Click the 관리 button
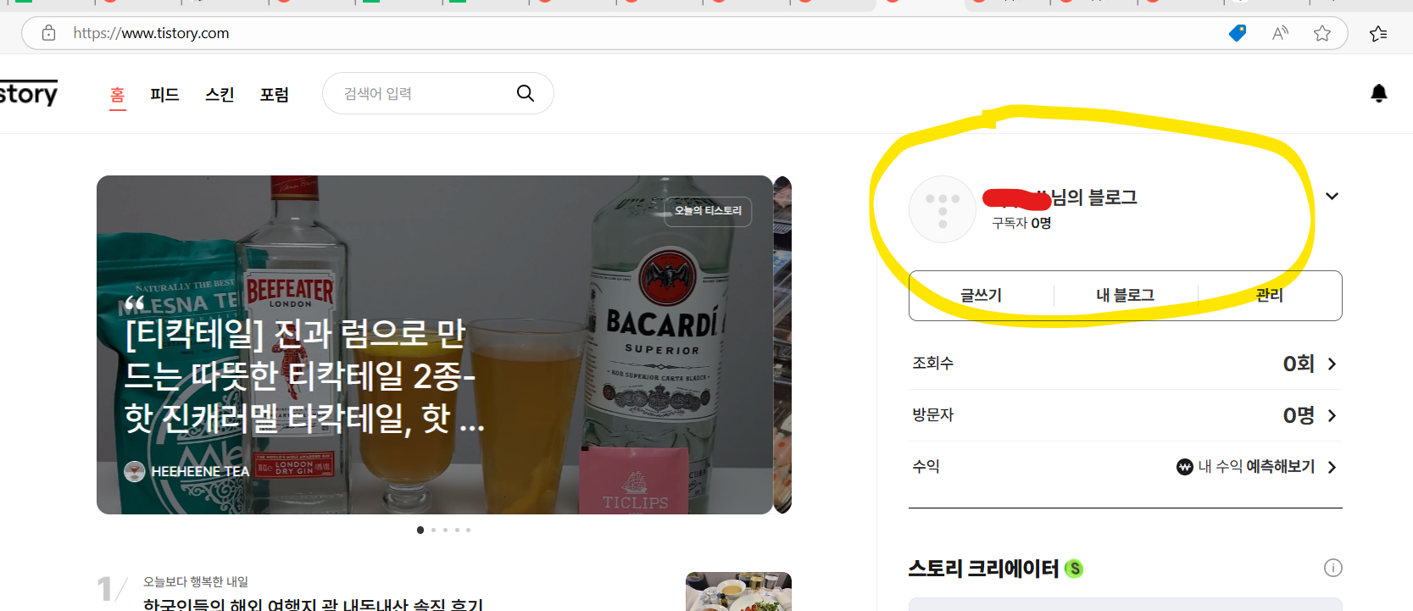1413x611 pixels. [x=1270, y=295]
